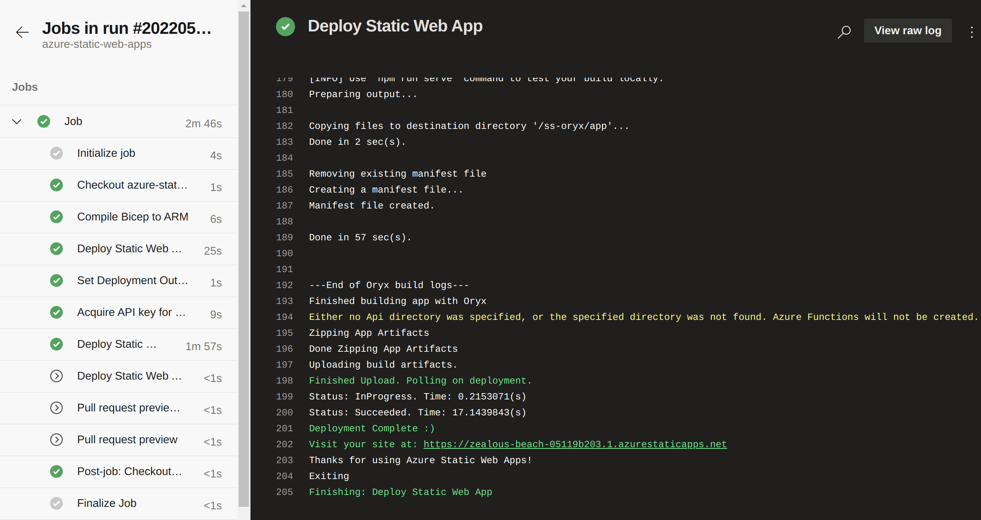
Task: Click the Status: InProgress log line
Action: (418, 397)
